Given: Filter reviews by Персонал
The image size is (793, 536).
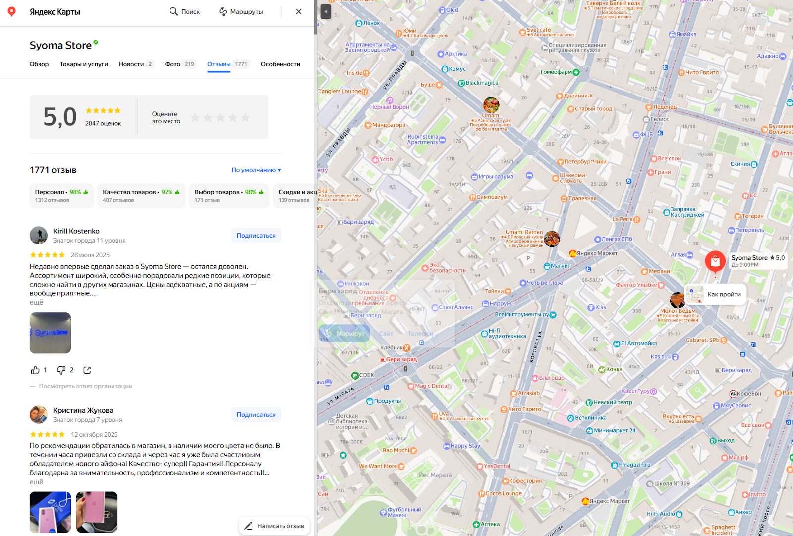Looking at the screenshot, I should 61,195.
